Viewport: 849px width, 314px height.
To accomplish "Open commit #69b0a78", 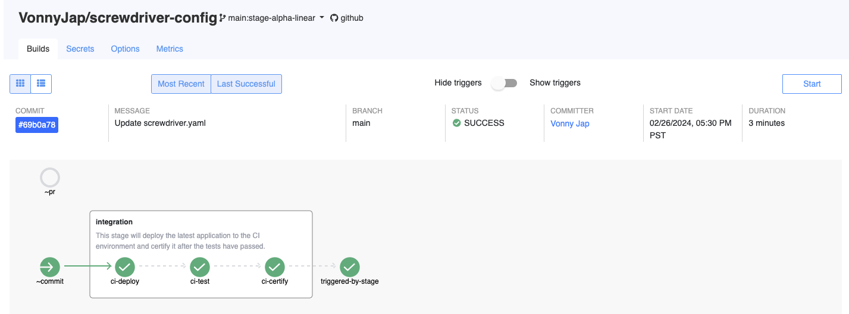I will coord(37,125).
